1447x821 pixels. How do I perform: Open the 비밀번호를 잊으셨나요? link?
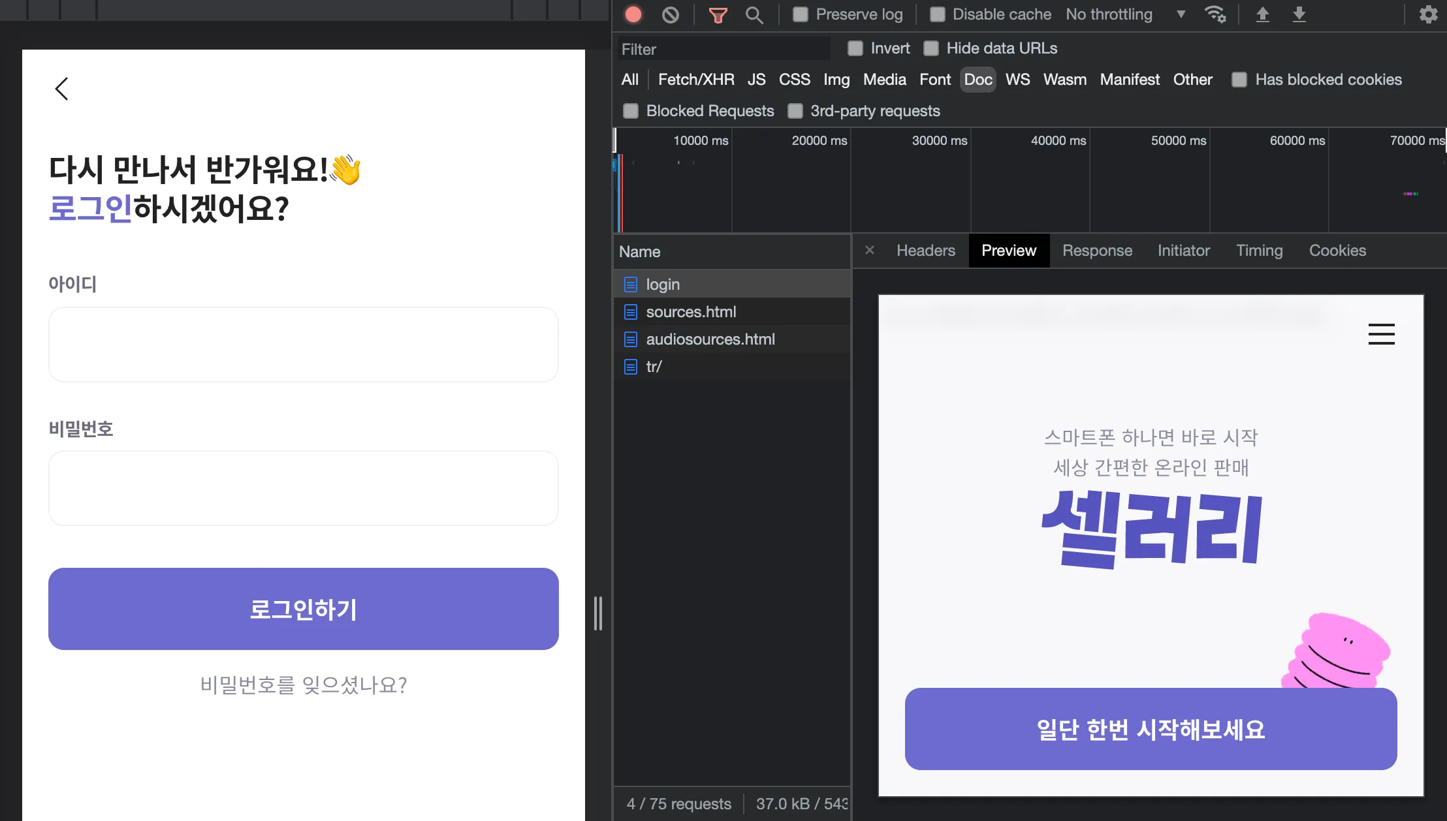303,685
